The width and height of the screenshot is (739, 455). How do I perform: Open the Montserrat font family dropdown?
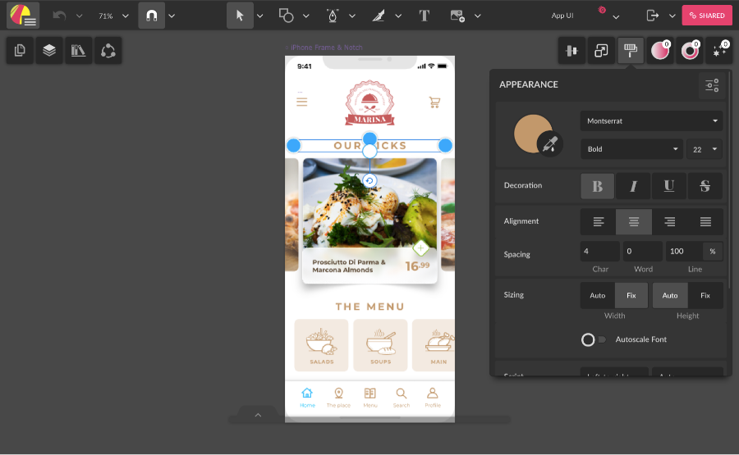pos(651,121)
